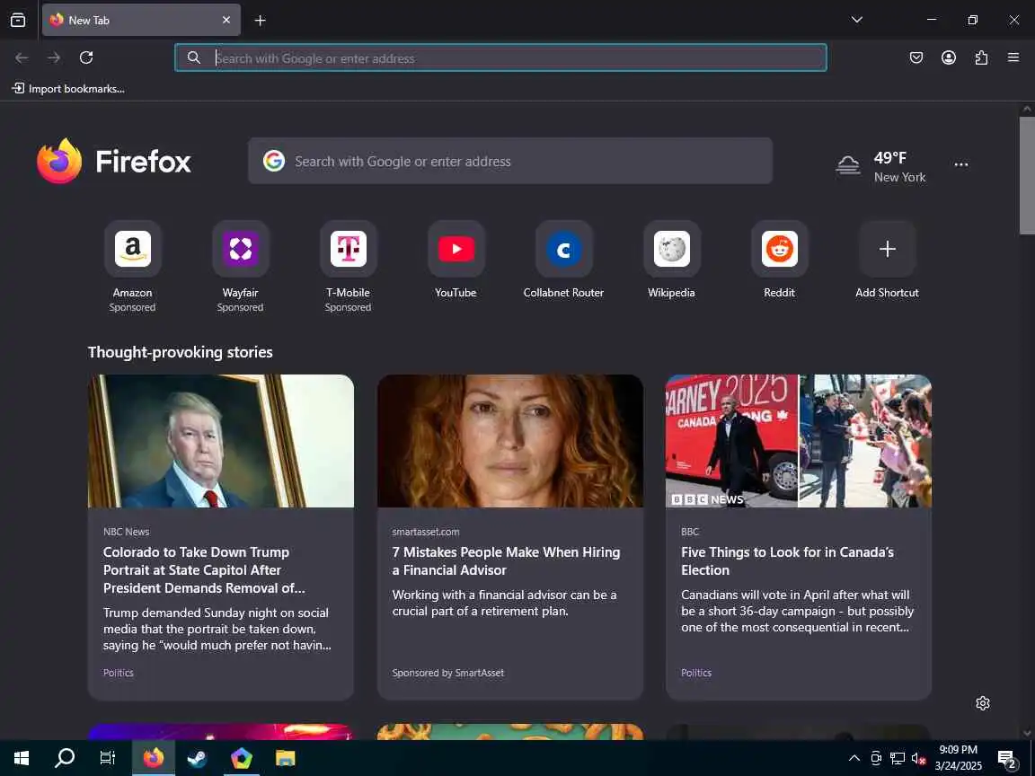Expand the list all tabs chevron
The height and width of the screenshot is (776, 1035).
[857, 20]
